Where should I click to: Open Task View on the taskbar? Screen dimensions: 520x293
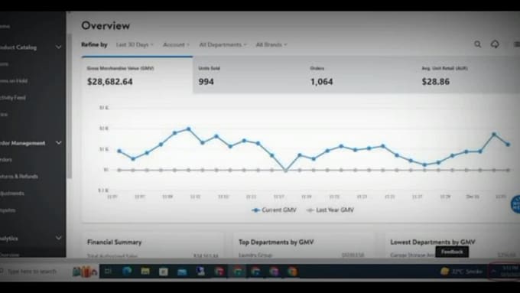pyautogui.click(x=108, y=272)
